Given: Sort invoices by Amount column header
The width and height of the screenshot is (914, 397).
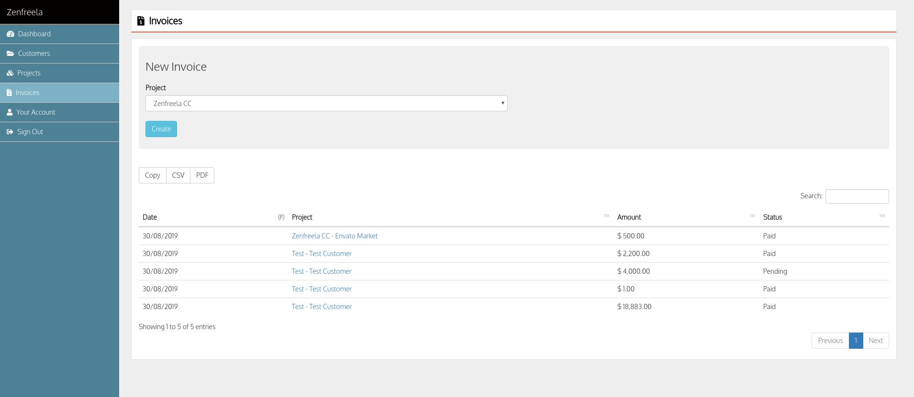Looking at the screenshot, I should pos(629,217).
